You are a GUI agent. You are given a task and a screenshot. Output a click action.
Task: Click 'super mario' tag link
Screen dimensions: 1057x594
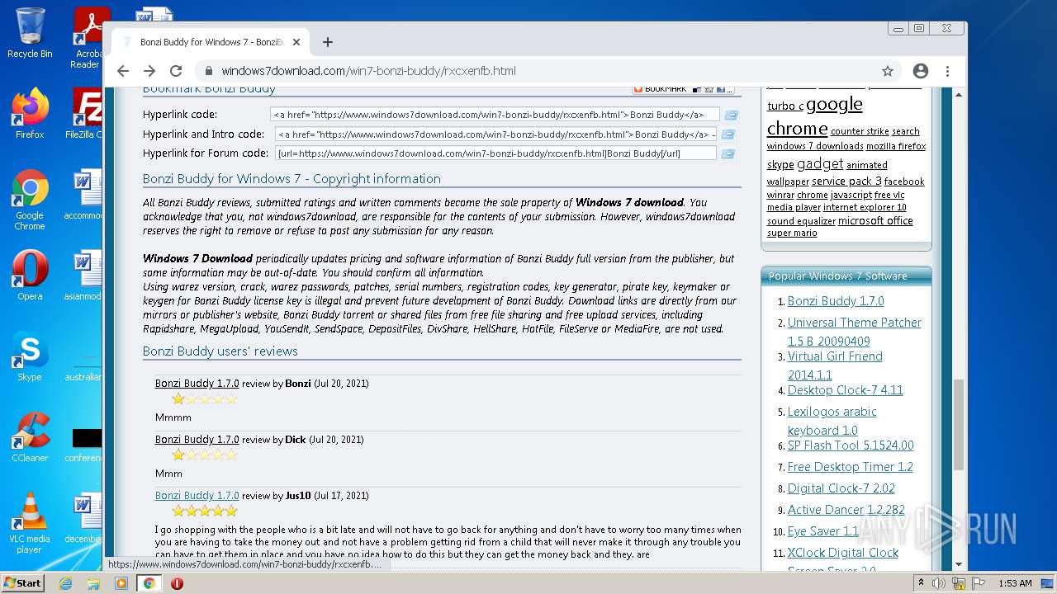pos(792,233)
